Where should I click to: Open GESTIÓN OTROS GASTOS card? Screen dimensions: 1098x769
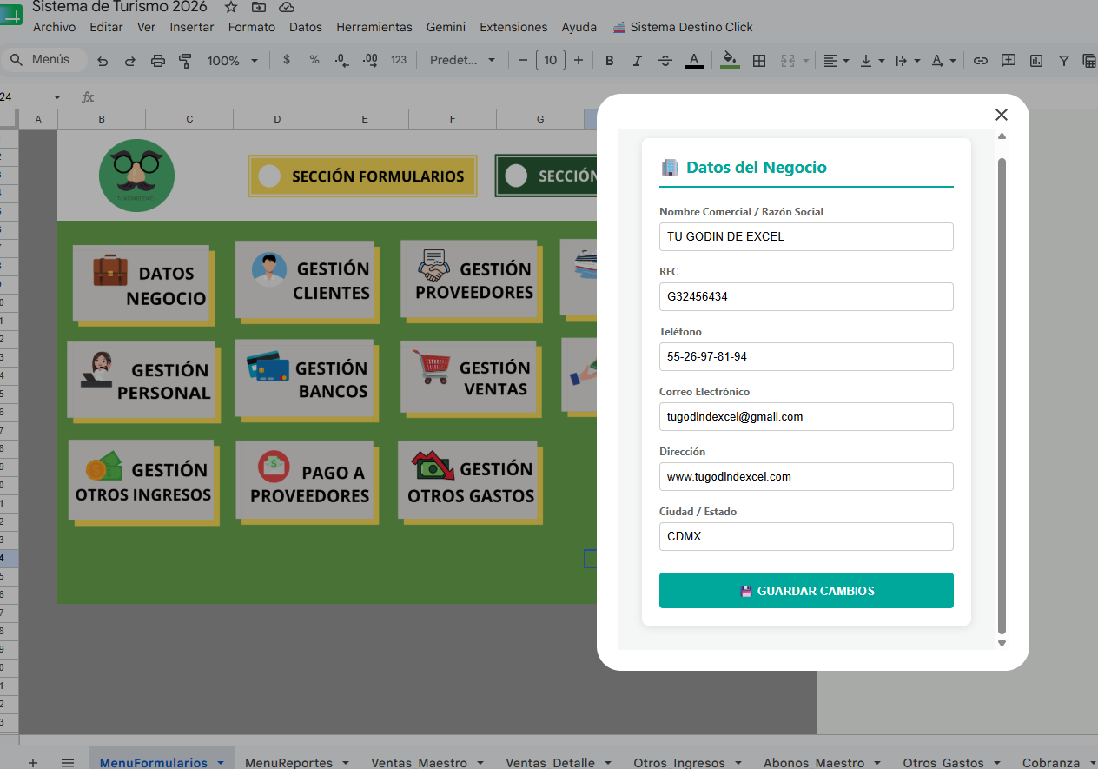470,481
